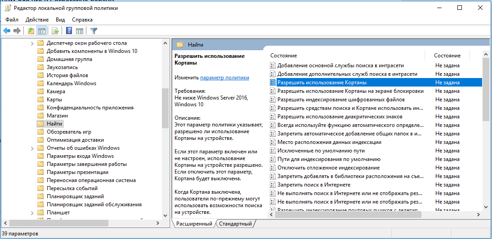
Task: Expand the Отчеты об ошибках Windows node
Action: 32,148
